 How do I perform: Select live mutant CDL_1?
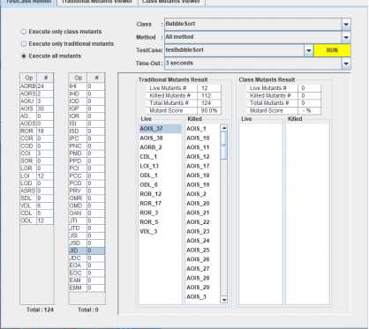[x=161, y=157]
